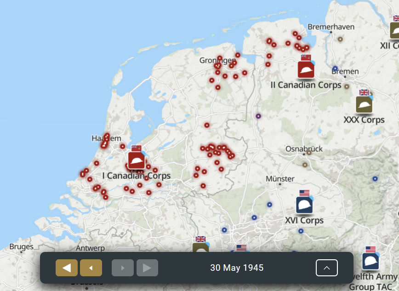Click the blue dot marker beside Bremen
399x291 pixels.
pyautogui.click(x=335, y=68)
